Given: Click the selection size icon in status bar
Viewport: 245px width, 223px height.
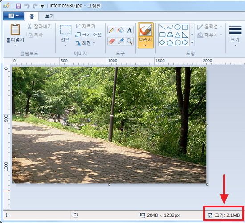Looking at the screenshot, I should (75, 215).
